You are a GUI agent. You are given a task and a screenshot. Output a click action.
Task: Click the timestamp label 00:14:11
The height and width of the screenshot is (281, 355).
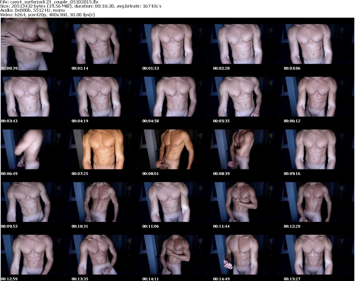150,279
